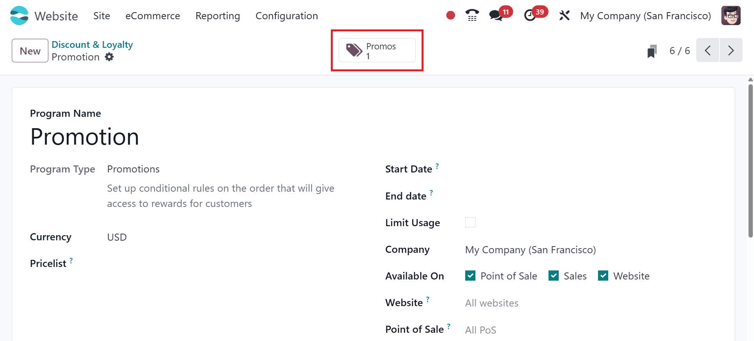Open the Promos smart button
This screenshot has width=754, height=341.
377,50
